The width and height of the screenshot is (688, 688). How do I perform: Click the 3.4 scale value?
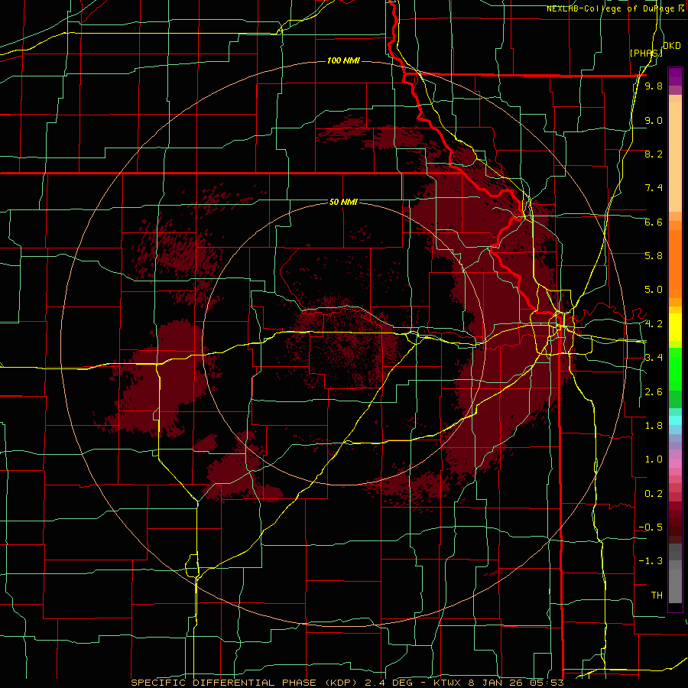pos(654,358)
